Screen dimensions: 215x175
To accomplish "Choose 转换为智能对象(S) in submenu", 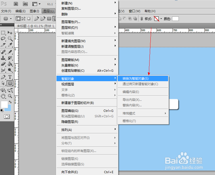I will tap(143, 79).
